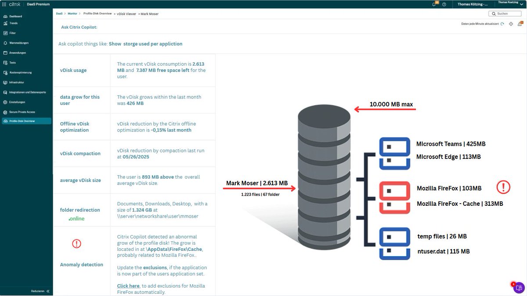Click the green 'online' status text

(76, 218)
